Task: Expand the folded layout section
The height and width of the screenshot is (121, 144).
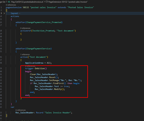Action: click(4, 13)
